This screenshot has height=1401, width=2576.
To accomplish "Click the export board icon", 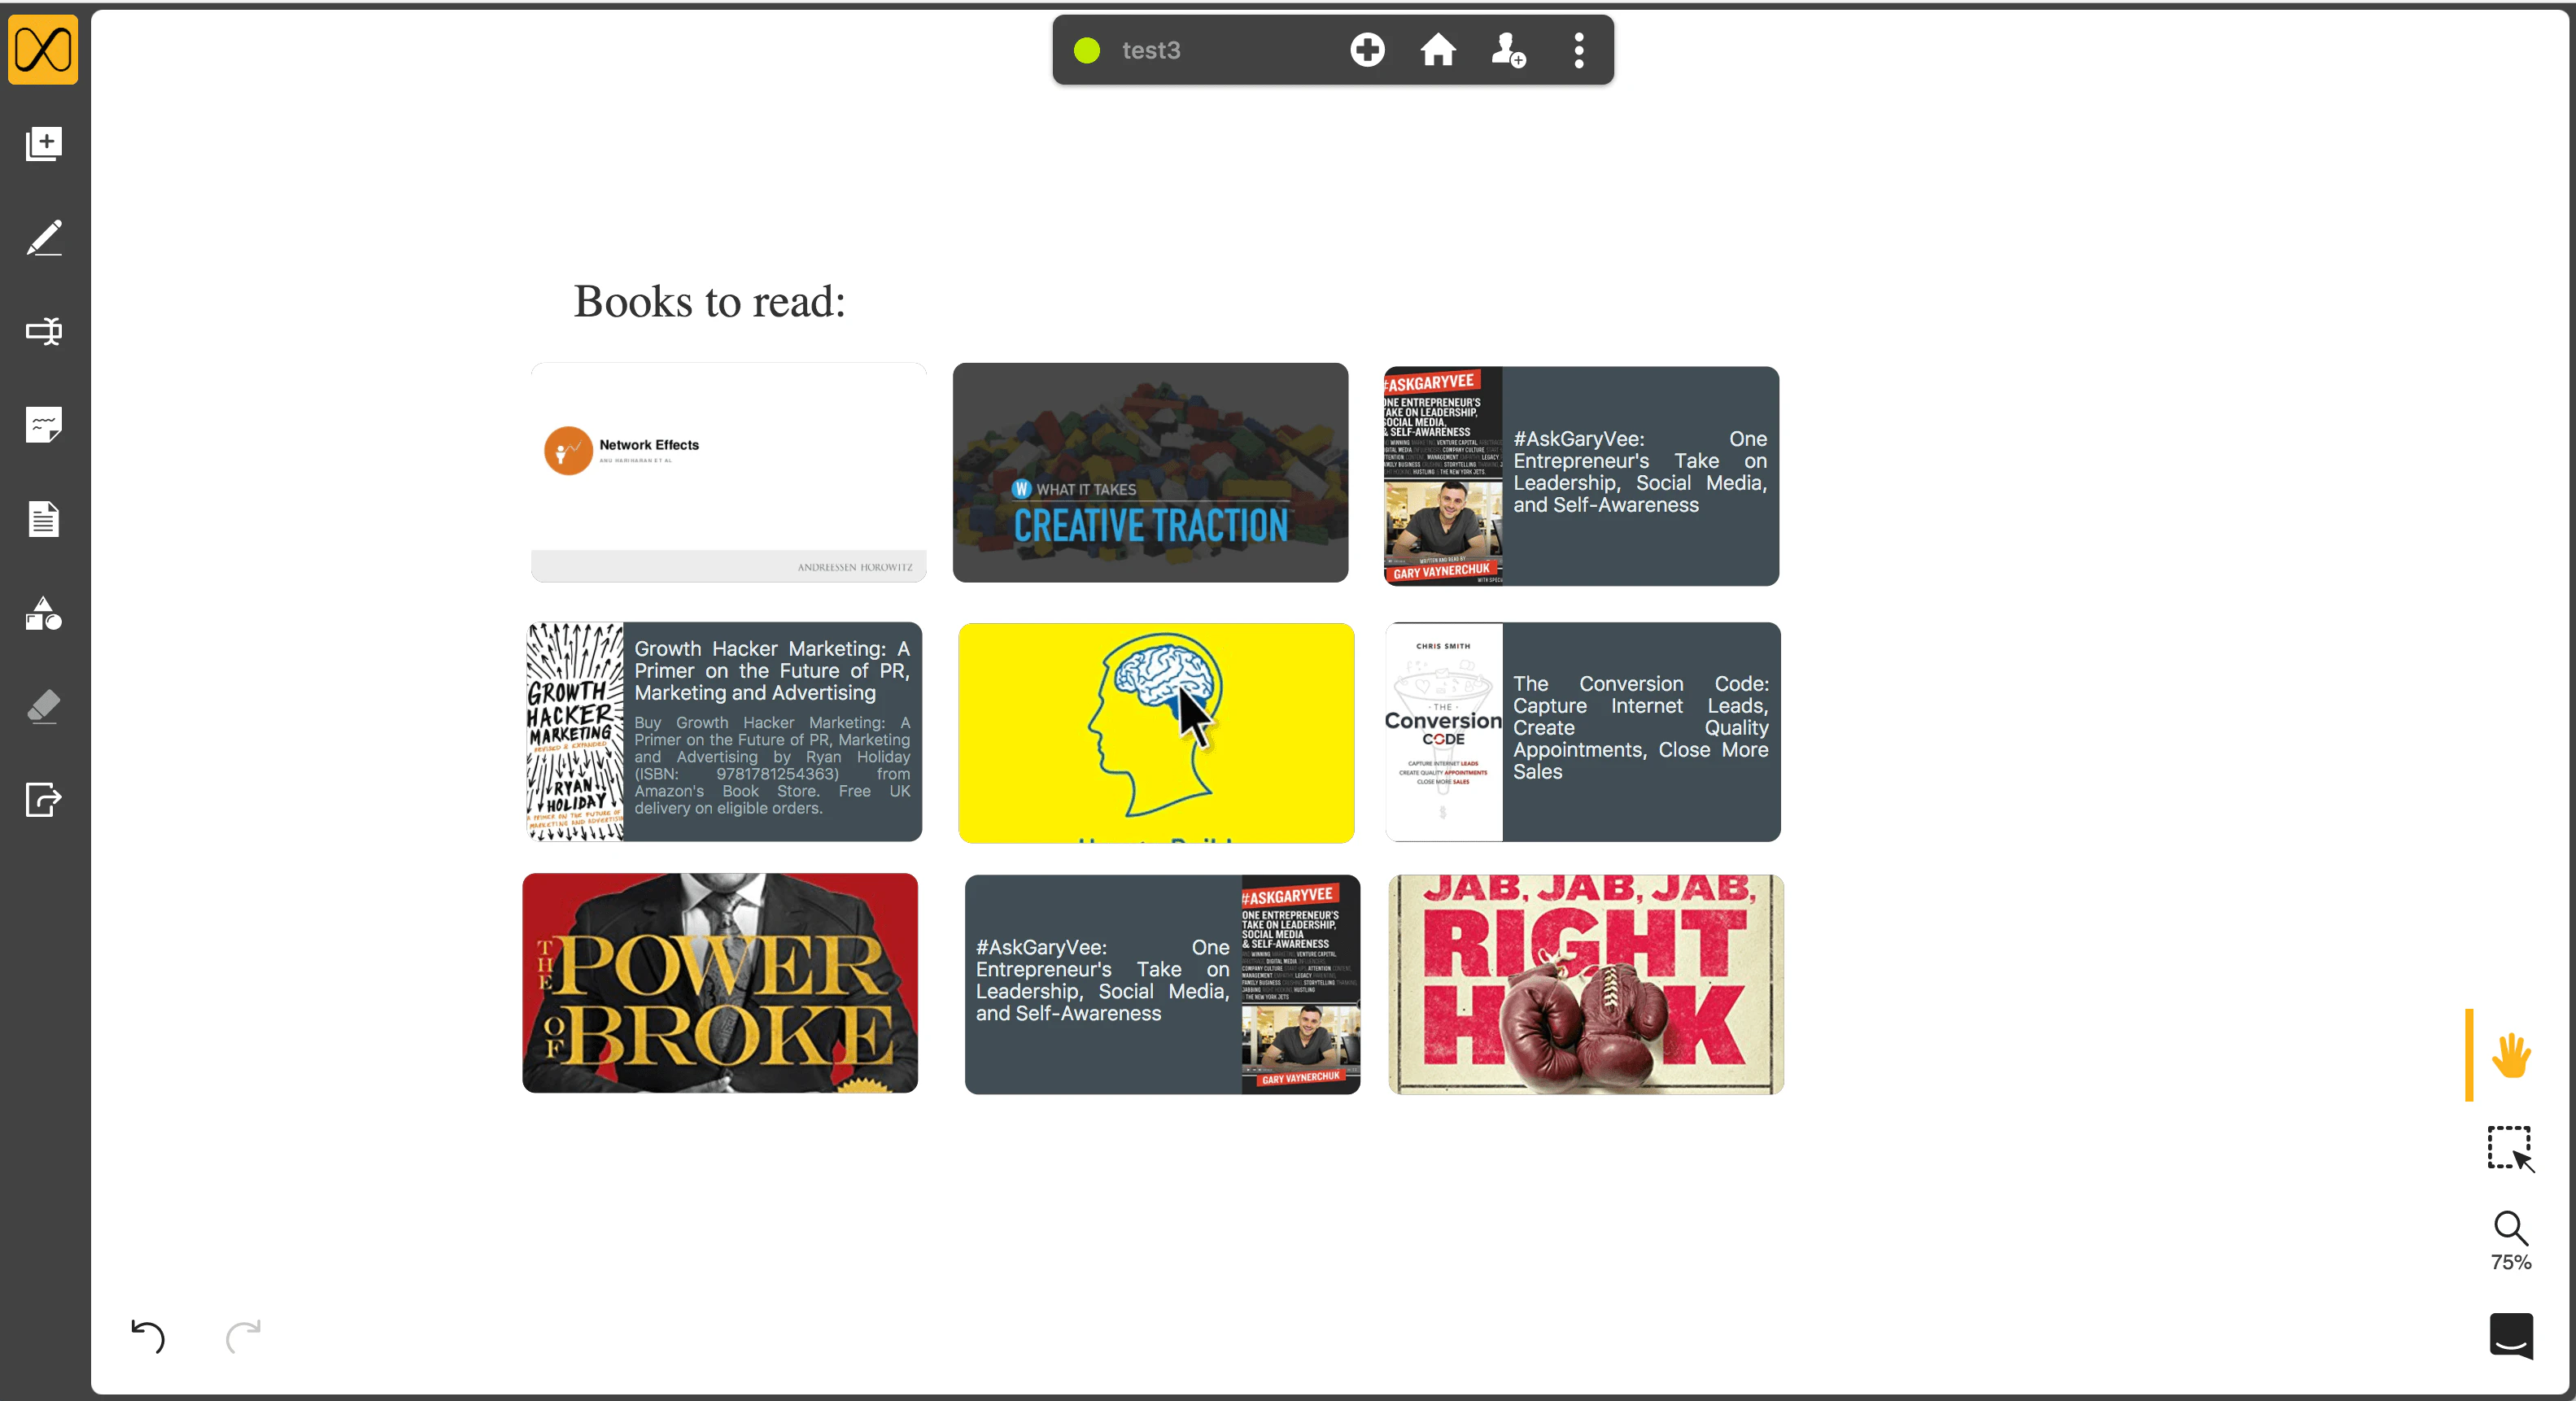I will click(43, 799).
